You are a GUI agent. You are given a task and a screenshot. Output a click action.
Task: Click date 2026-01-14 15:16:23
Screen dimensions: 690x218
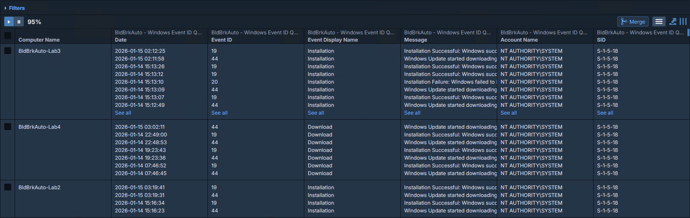[140, 211]
